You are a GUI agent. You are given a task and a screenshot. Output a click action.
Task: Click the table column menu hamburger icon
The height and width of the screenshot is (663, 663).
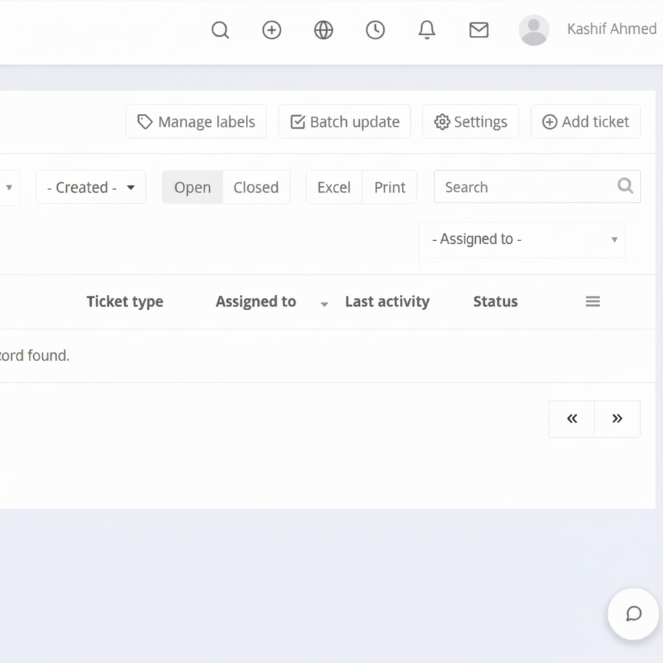click(593, 302)
